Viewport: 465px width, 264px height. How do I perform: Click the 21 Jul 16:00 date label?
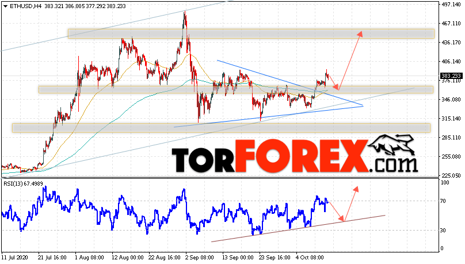click(52, 257)
